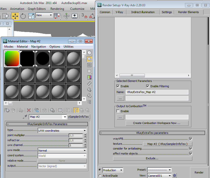This screenshot has width=210, height=178.
Task: Click the ySamplerInfoTex map type button
Action: (78, 117)
